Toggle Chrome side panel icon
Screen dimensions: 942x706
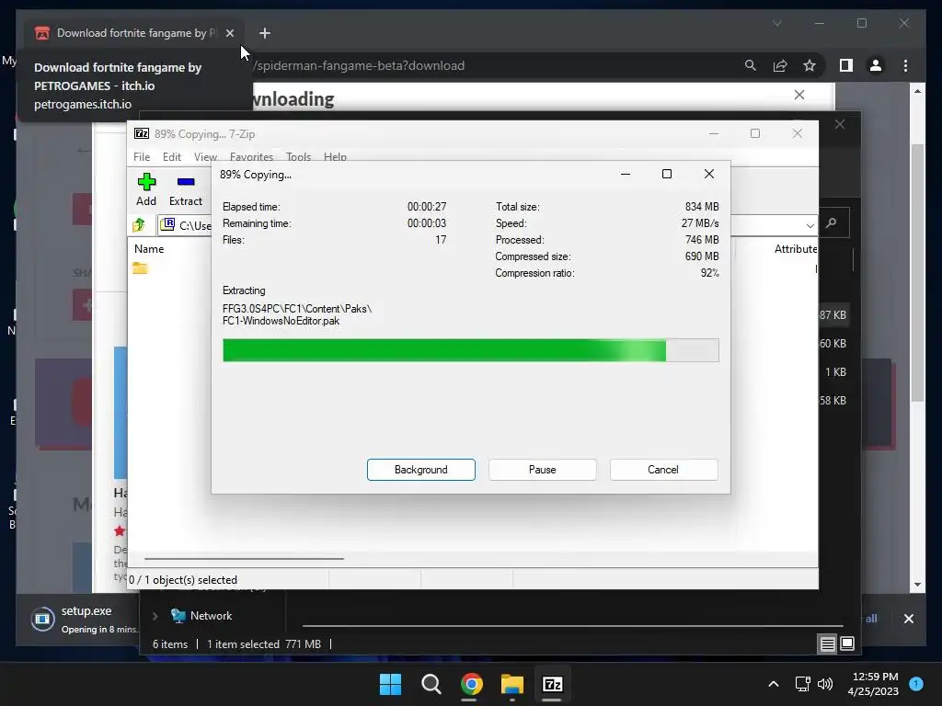(846, 65)
